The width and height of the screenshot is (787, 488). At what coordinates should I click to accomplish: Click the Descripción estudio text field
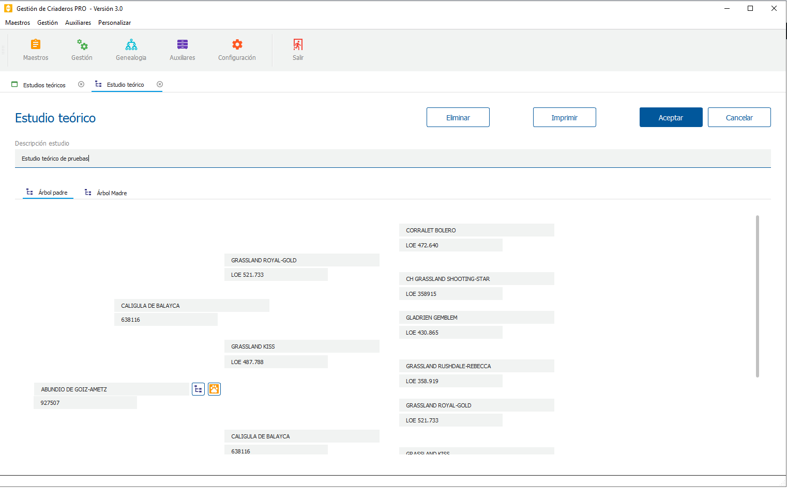[x=392, y=159]
